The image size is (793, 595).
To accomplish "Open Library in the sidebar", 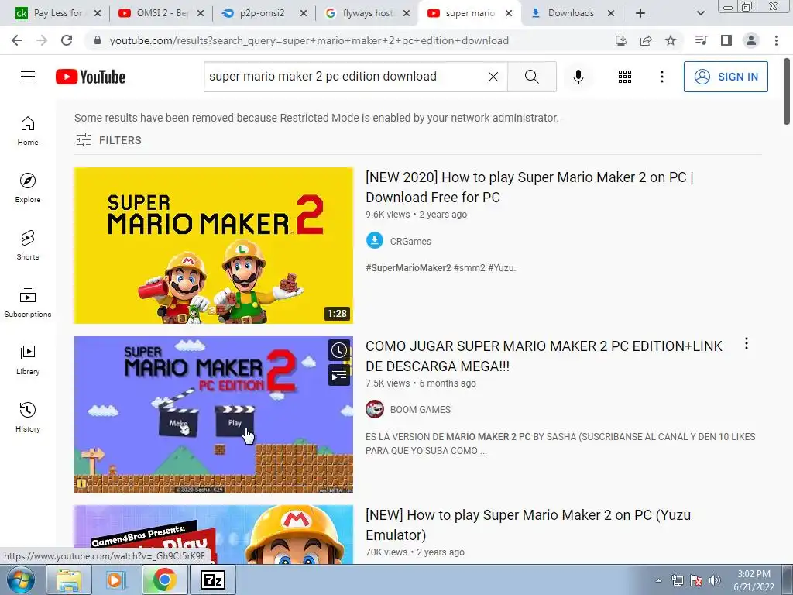I will pyautogui.click(x=28, y=360).
